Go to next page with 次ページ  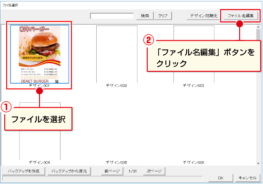click(x=154, y=171)
